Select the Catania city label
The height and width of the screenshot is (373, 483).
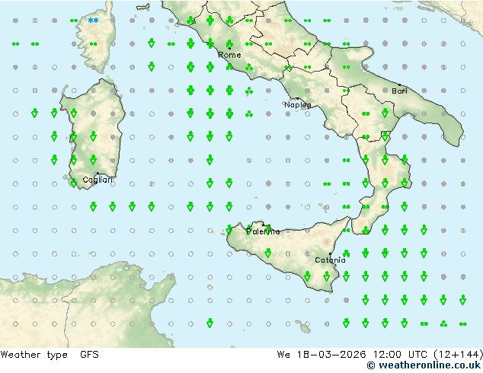click(330, 260)
